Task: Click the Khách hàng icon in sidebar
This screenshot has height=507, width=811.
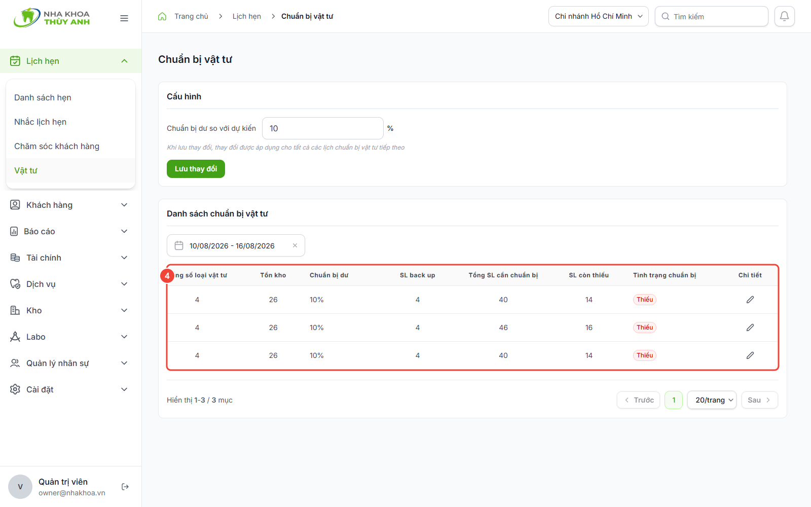Action: (x=15, y=205)
